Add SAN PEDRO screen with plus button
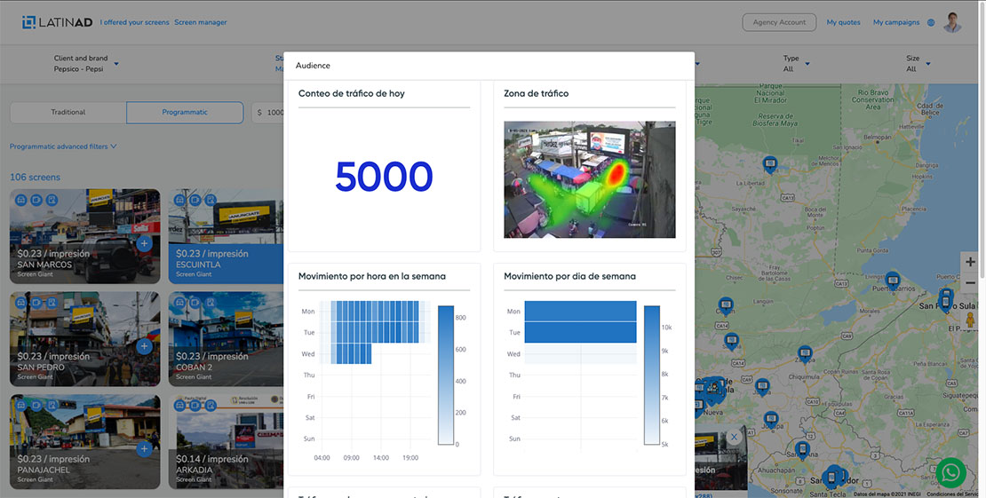 click(144, 346)
